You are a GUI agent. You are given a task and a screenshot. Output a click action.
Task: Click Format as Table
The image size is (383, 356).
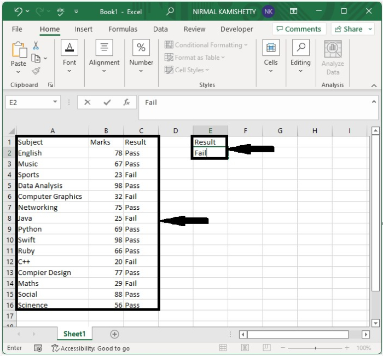(195, 58)
